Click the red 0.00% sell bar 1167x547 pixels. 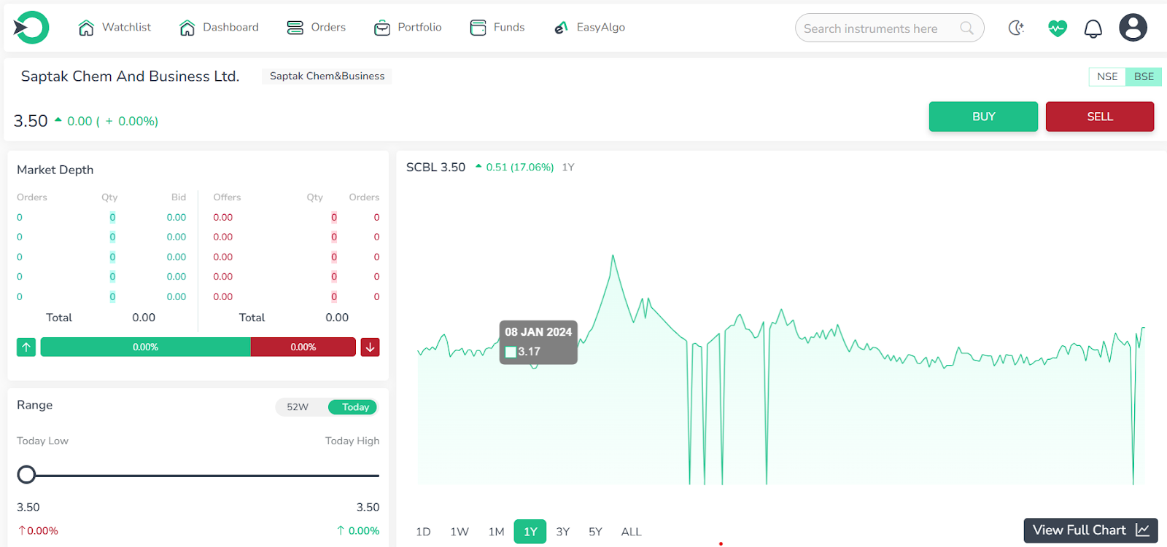(303, 347)
